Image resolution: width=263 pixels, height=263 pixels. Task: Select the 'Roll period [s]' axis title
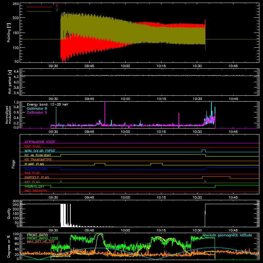click(10, 82)
